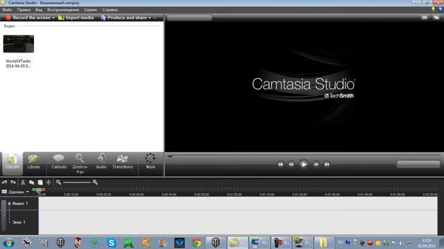This screenshot has width=444, height=249.
Task: Open the Воспроизведение menu
Action: [63, 10]
